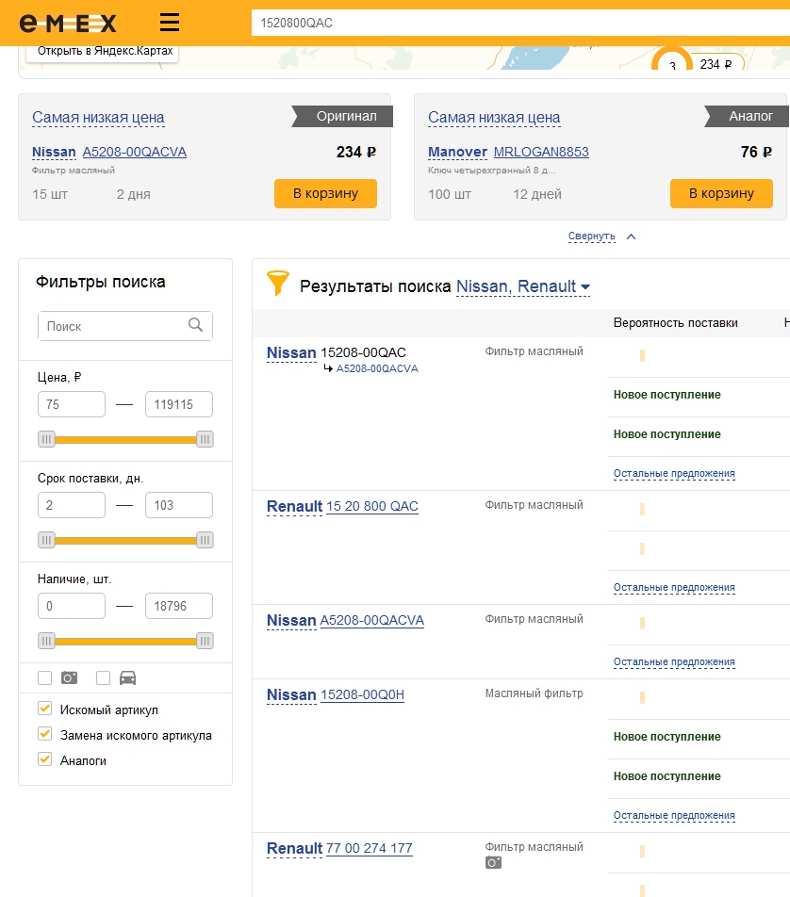The width and height of the screenshot is (790, 897).
Task: Expand Остальные предложения in the Nissan A5208-00QACVA result row
Action: pos(674,661)
